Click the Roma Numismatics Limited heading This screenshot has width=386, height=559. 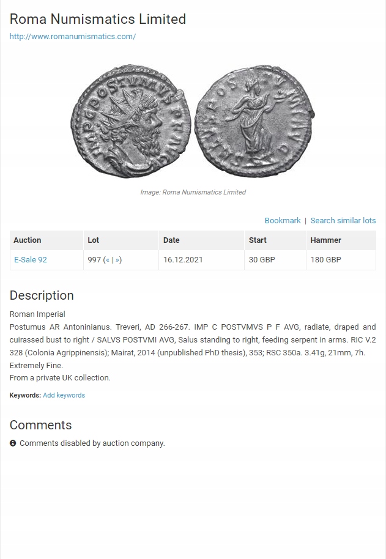pyautogui.click(x=97, y=19)
